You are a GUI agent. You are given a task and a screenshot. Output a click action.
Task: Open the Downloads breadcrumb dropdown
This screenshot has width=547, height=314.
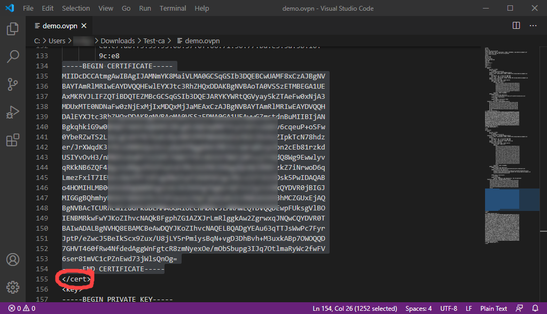click(117, 41)
